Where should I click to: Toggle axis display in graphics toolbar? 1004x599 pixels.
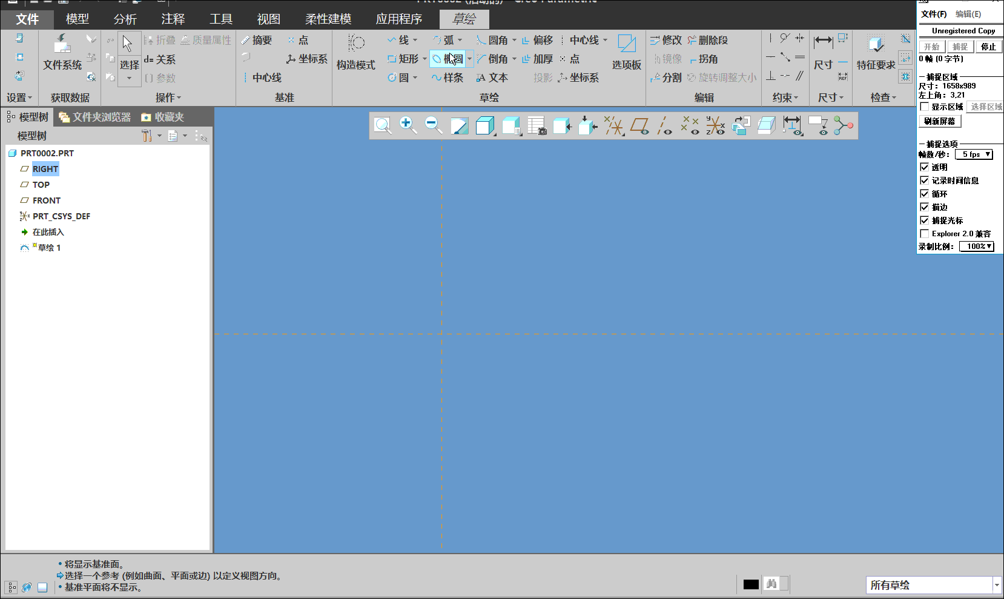click(x=665, y=125)
